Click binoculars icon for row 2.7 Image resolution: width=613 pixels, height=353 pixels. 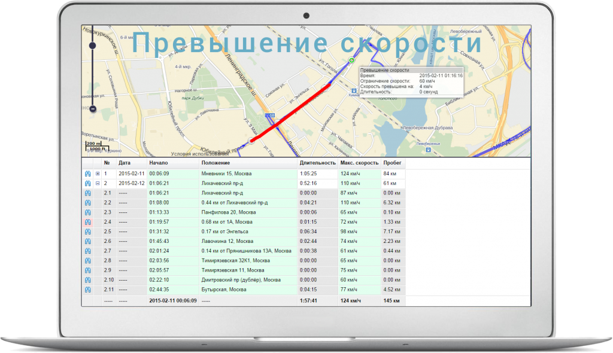(x=87, y=251)
